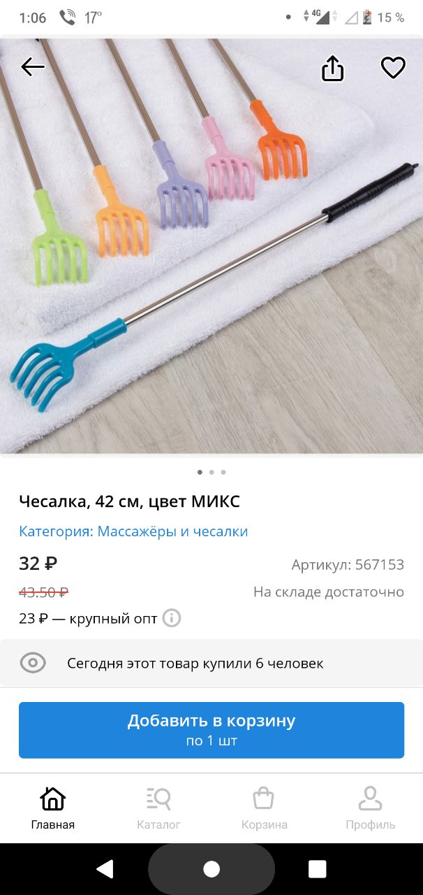
Task: Tap the back arrow icon
Action: point(32,67)
